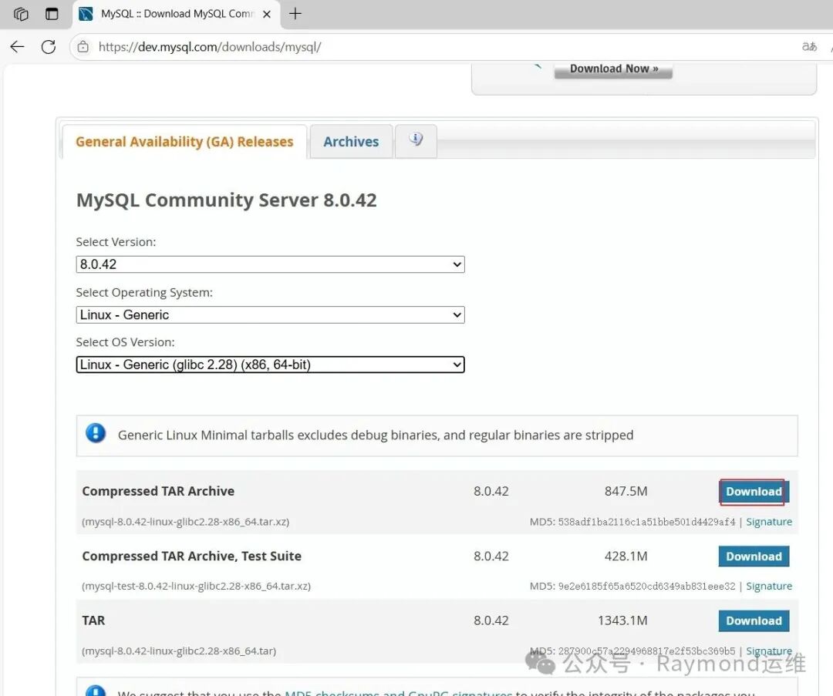Close the MySQL download browser tab
The height and width of the screenshot is (696, 833).
point(267,15)
